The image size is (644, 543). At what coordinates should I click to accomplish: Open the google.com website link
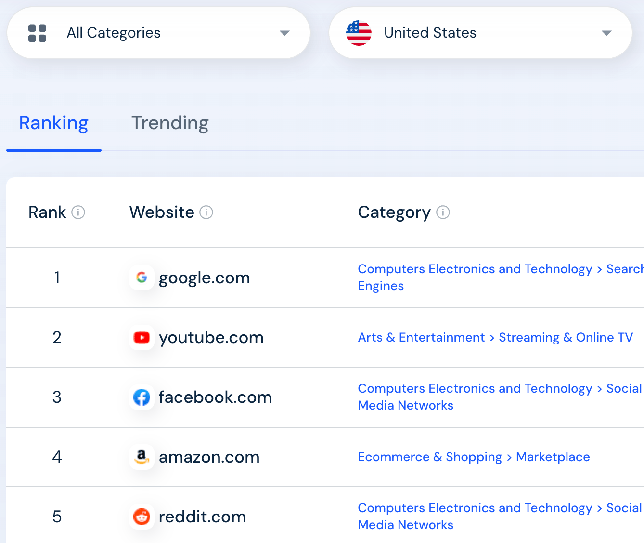tap(204, 278)
